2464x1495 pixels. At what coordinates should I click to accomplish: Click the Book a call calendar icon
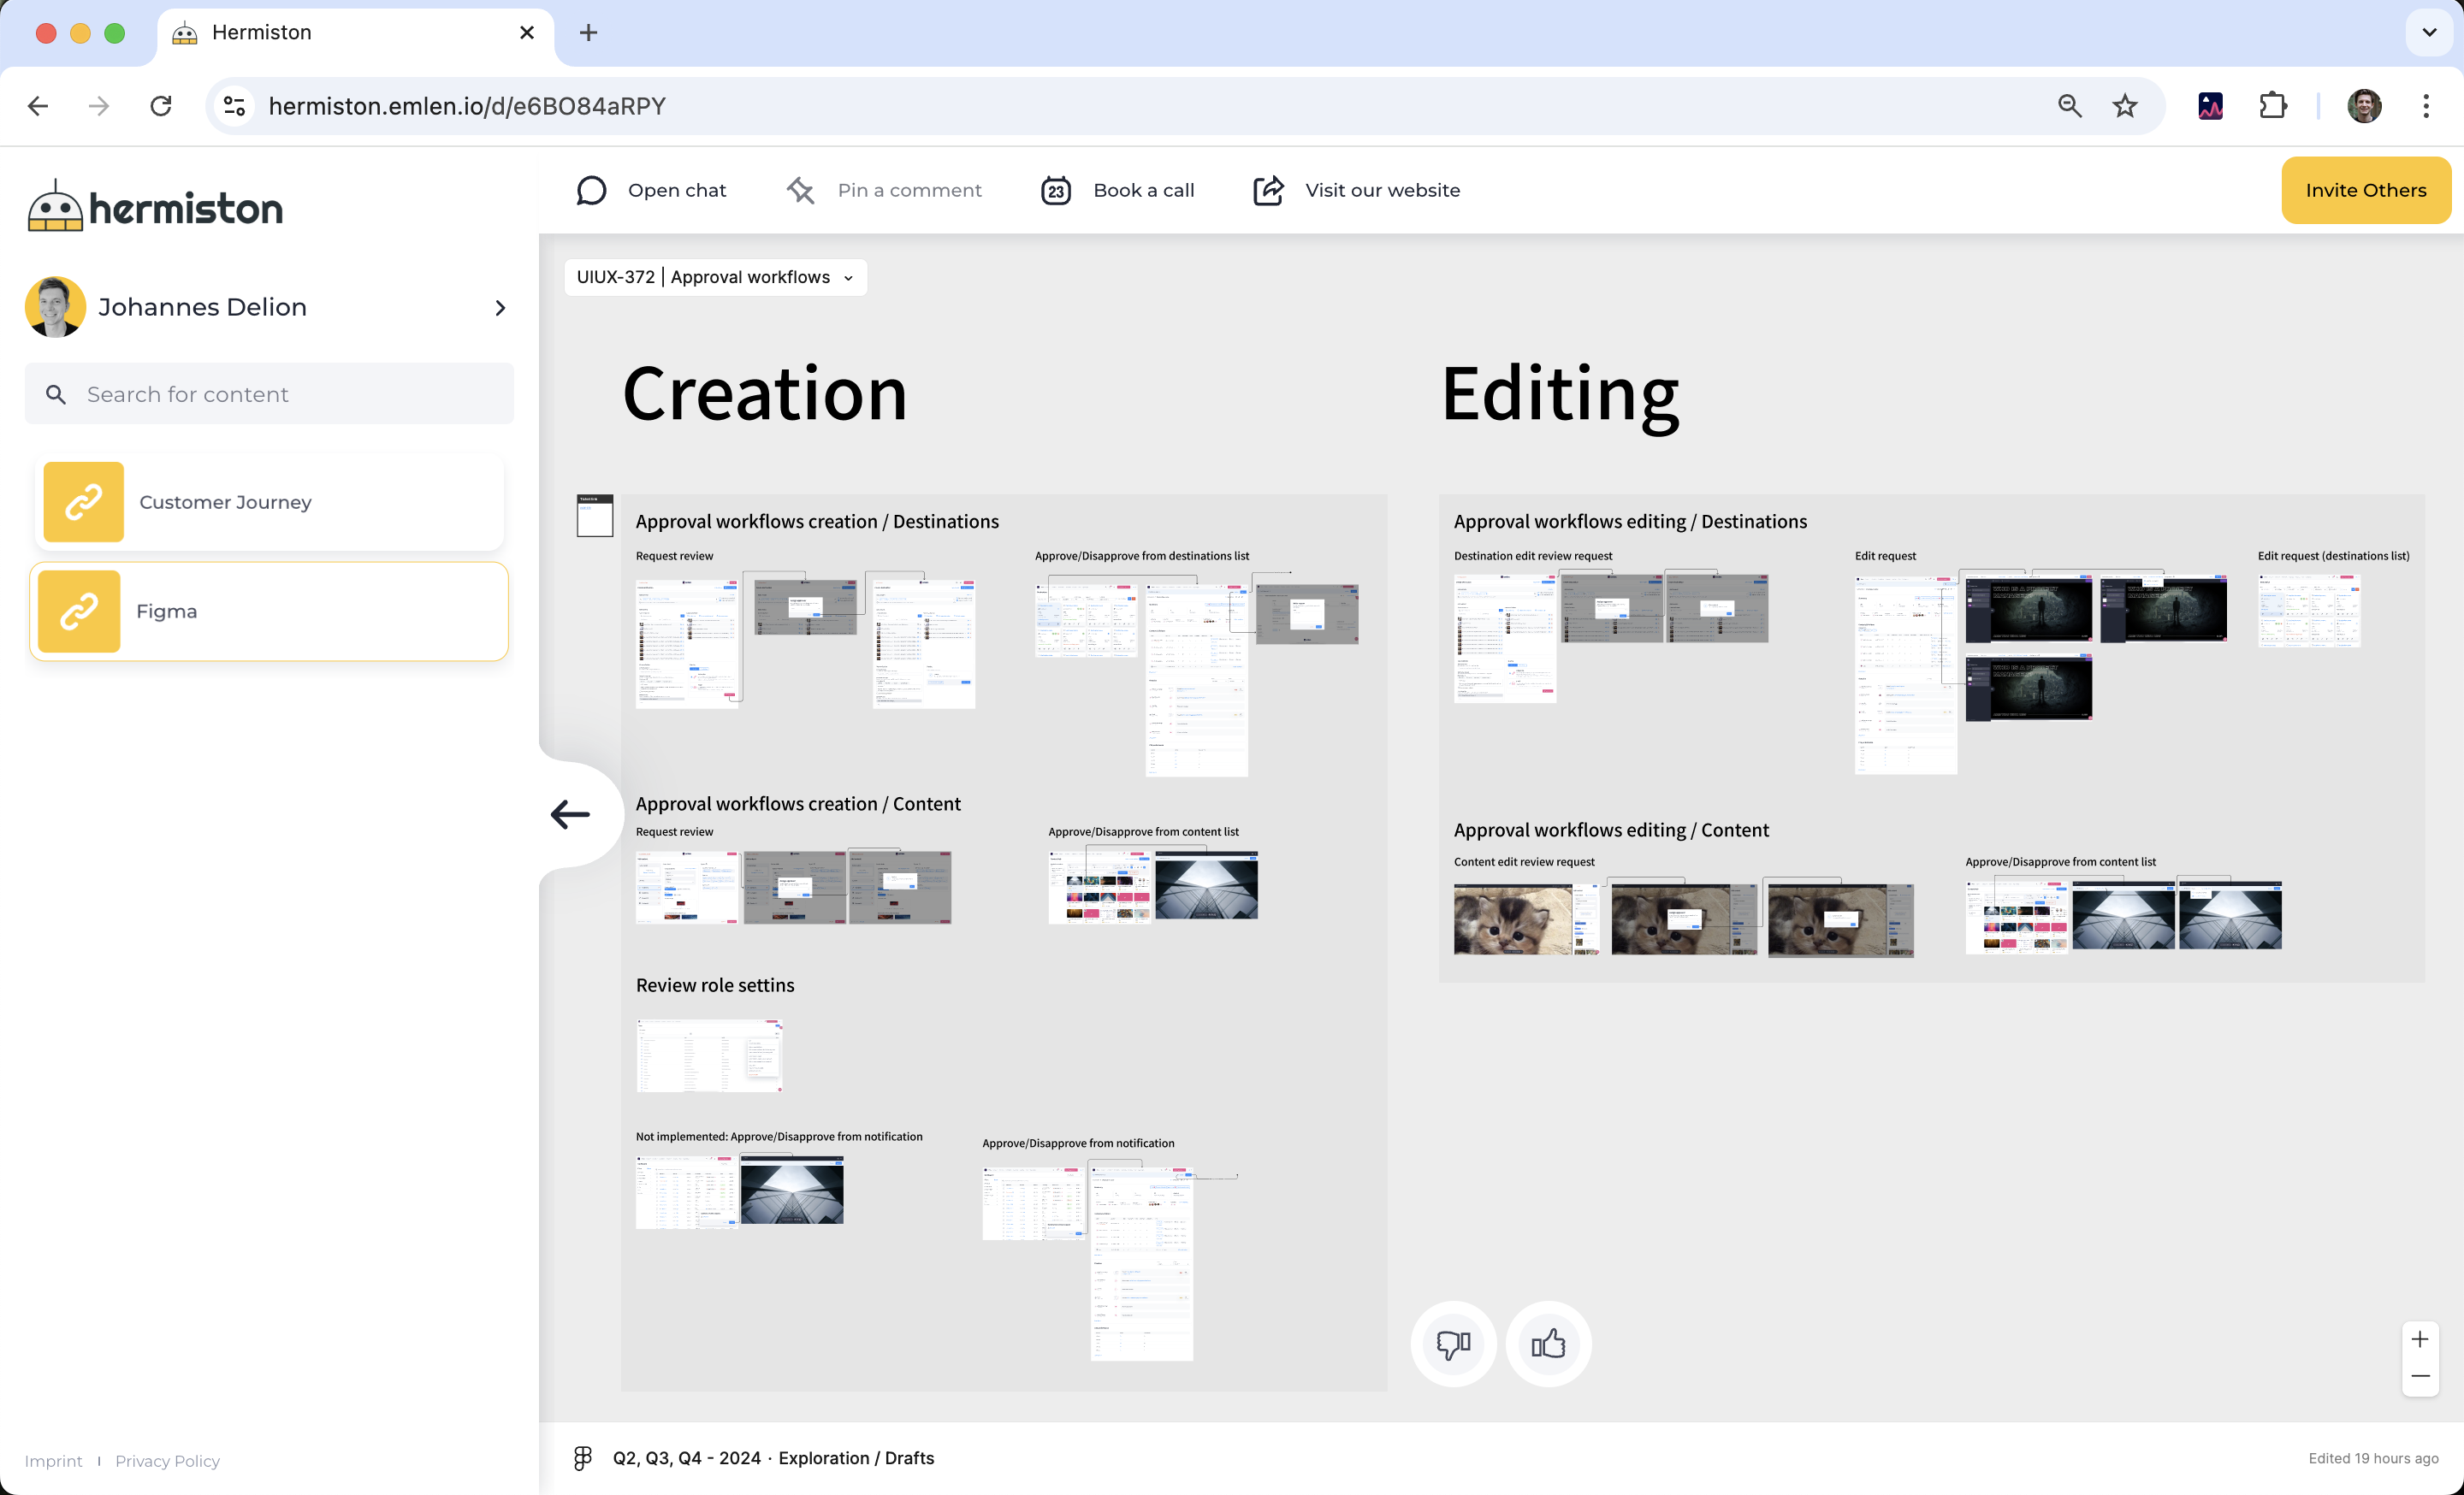1056,190
